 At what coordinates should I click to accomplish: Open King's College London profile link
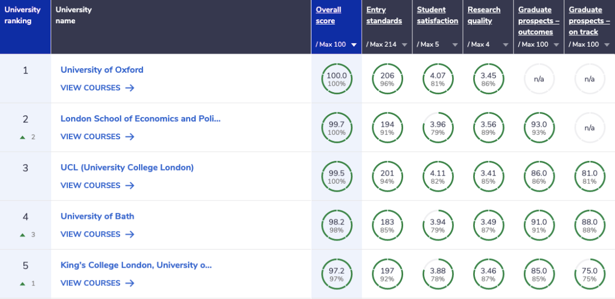tap(136, 265)
